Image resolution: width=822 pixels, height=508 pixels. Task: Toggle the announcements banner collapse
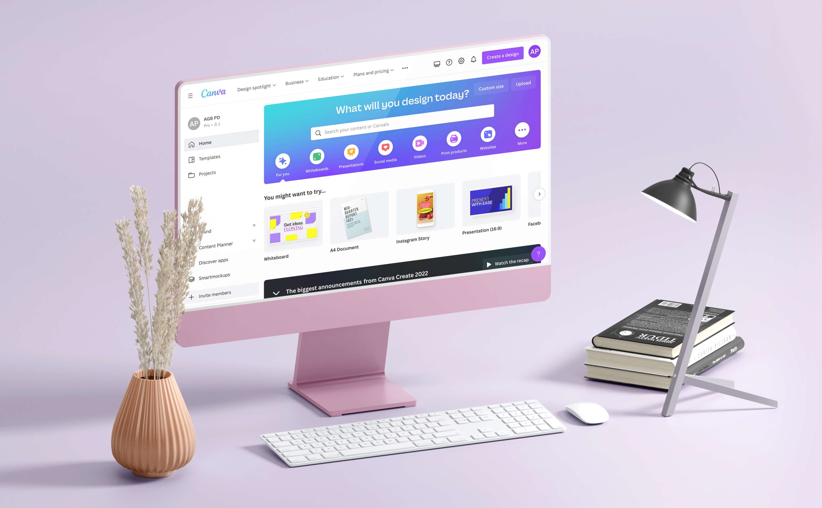(x=277, y=288)
